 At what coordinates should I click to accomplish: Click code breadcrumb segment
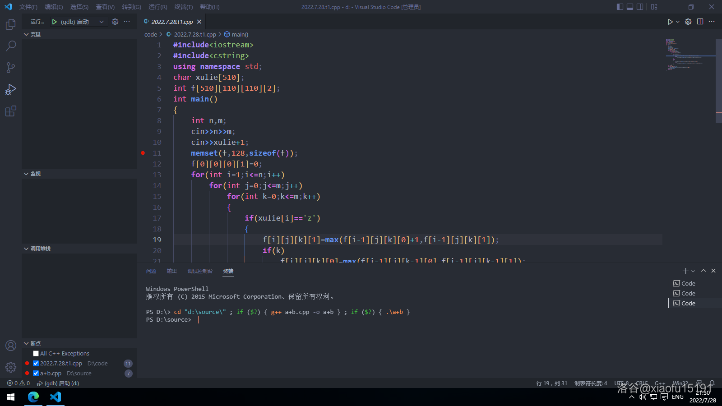coord(151,34)
